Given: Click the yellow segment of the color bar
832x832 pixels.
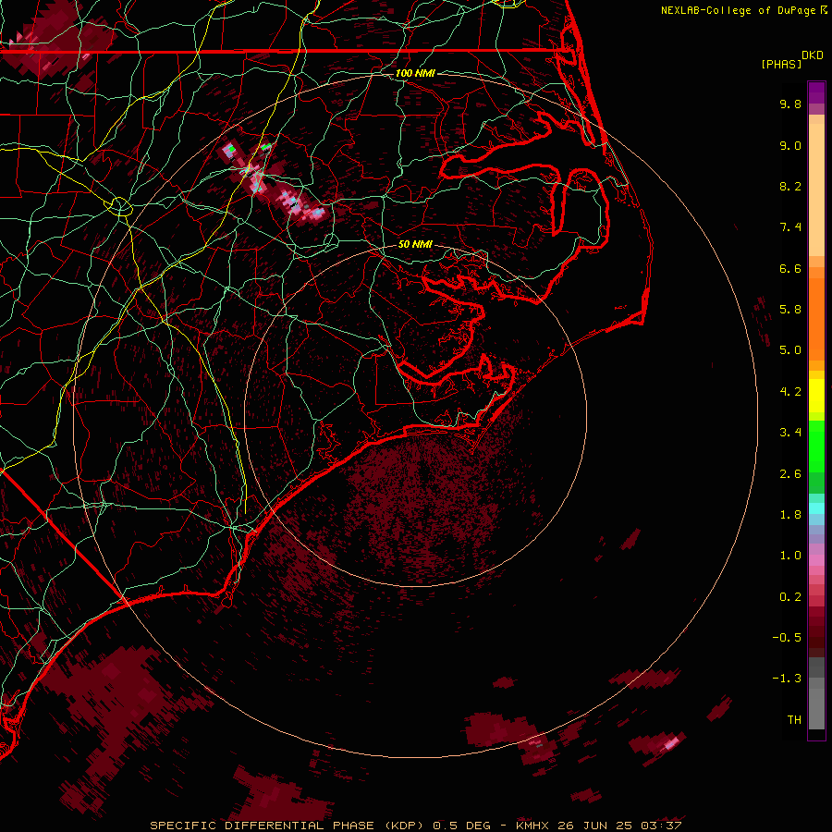Looking at the screenshot, I should 816,396.
